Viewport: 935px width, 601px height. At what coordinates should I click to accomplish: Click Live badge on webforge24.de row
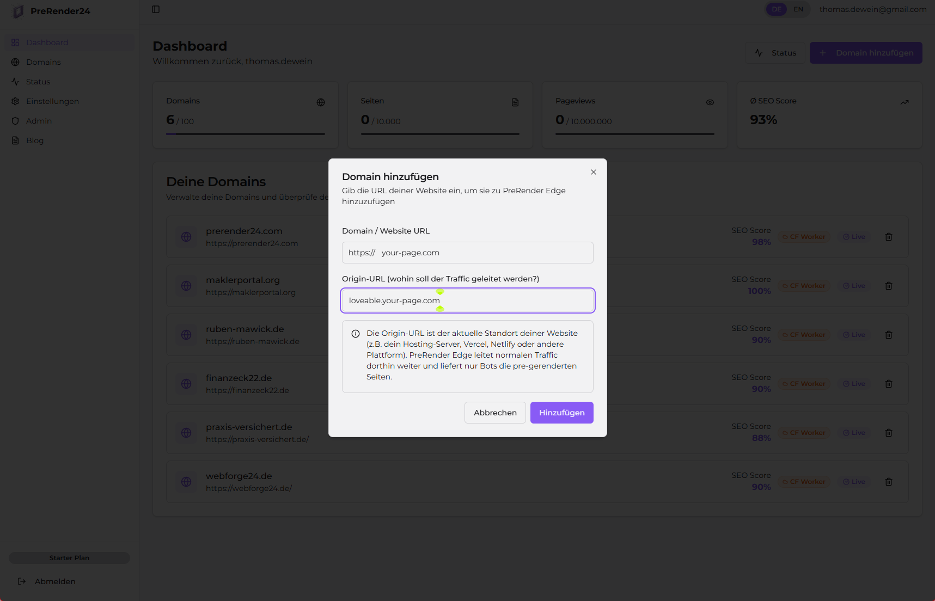[854, 482]
